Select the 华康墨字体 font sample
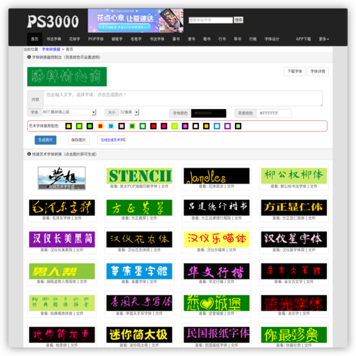This screenshot has width=356, height=356. [x=139, y=271]
